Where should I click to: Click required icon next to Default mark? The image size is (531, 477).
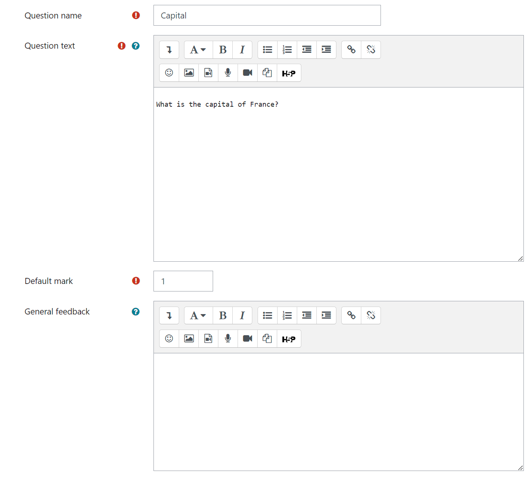click(136, 281)
